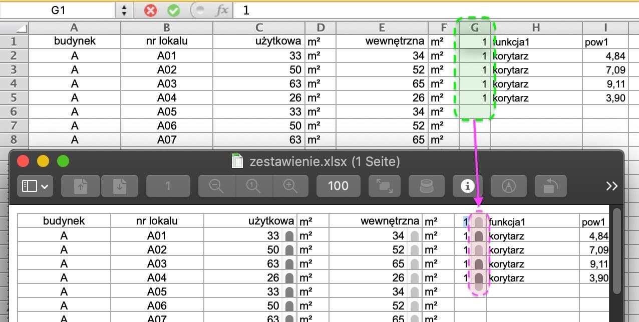The width and height of the screenshot is (639, 322).
Task: Click the 100 zoom percentage button
Action: click(x=338, y=186)
